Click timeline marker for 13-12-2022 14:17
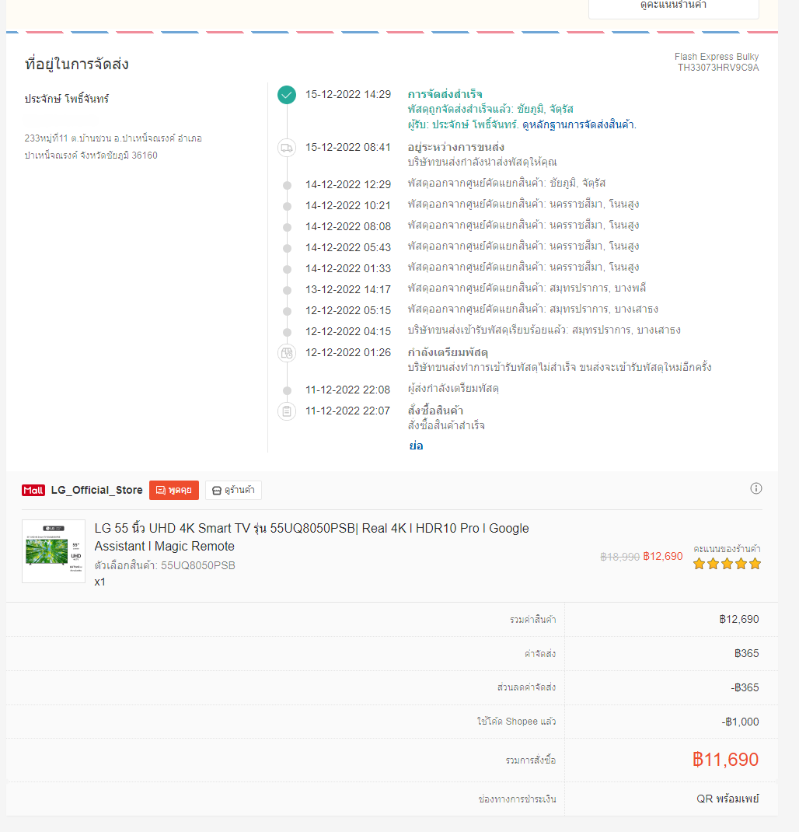This screenshot has width=799, height=832. point(287,290)
